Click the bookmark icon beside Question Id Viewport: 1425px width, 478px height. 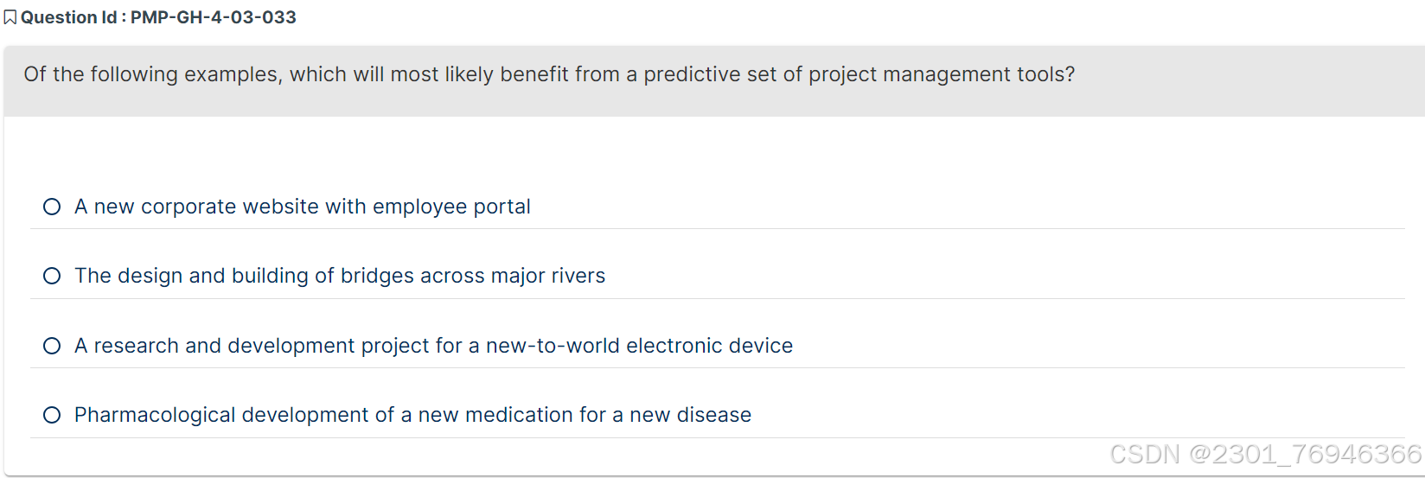pos(10,18)
